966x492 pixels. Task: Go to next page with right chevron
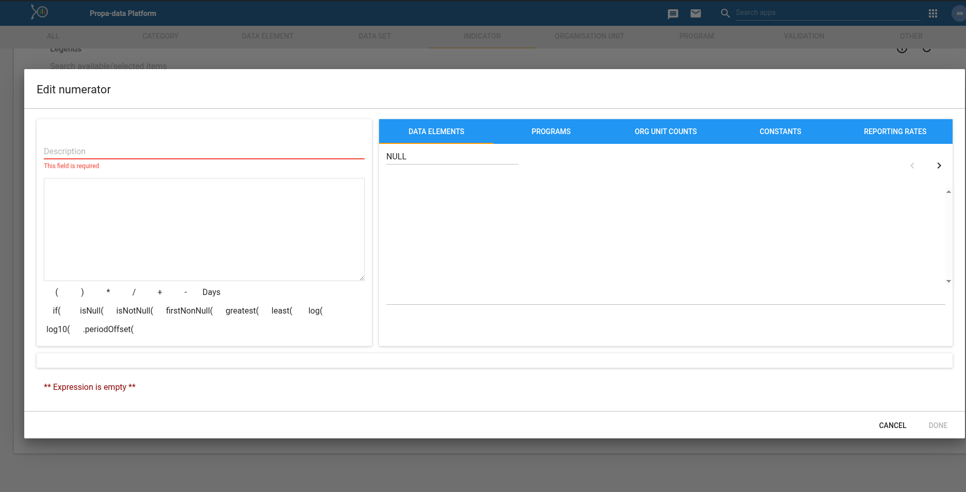tap(939, 166)
